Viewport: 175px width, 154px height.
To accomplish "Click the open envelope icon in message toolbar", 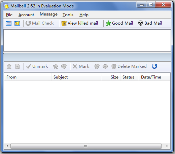I will point(9,66).
